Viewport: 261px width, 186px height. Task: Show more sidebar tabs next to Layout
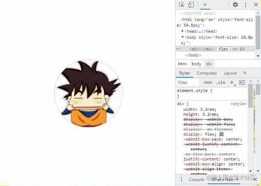(245, 73)
